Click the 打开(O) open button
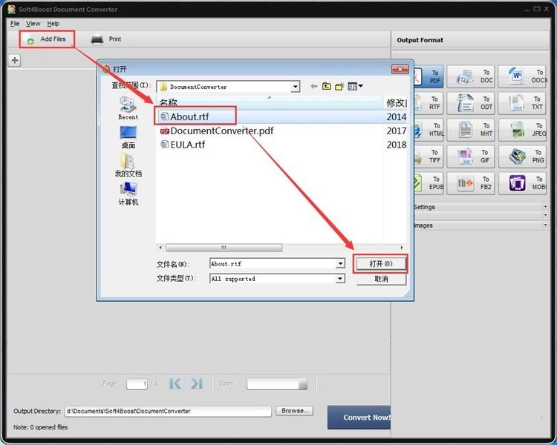 (380, 264)
